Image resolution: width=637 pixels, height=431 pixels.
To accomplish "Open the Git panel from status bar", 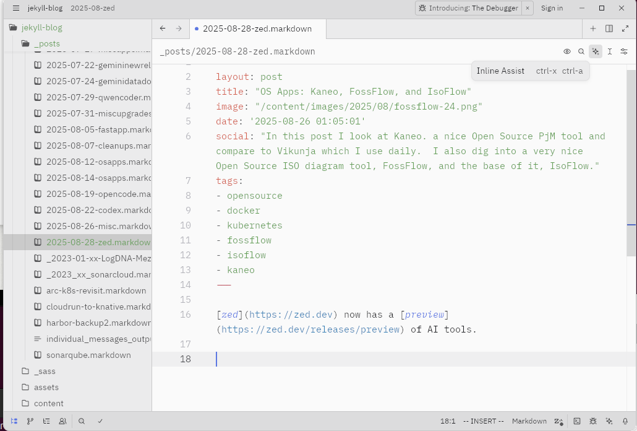I will coord(30,421).
